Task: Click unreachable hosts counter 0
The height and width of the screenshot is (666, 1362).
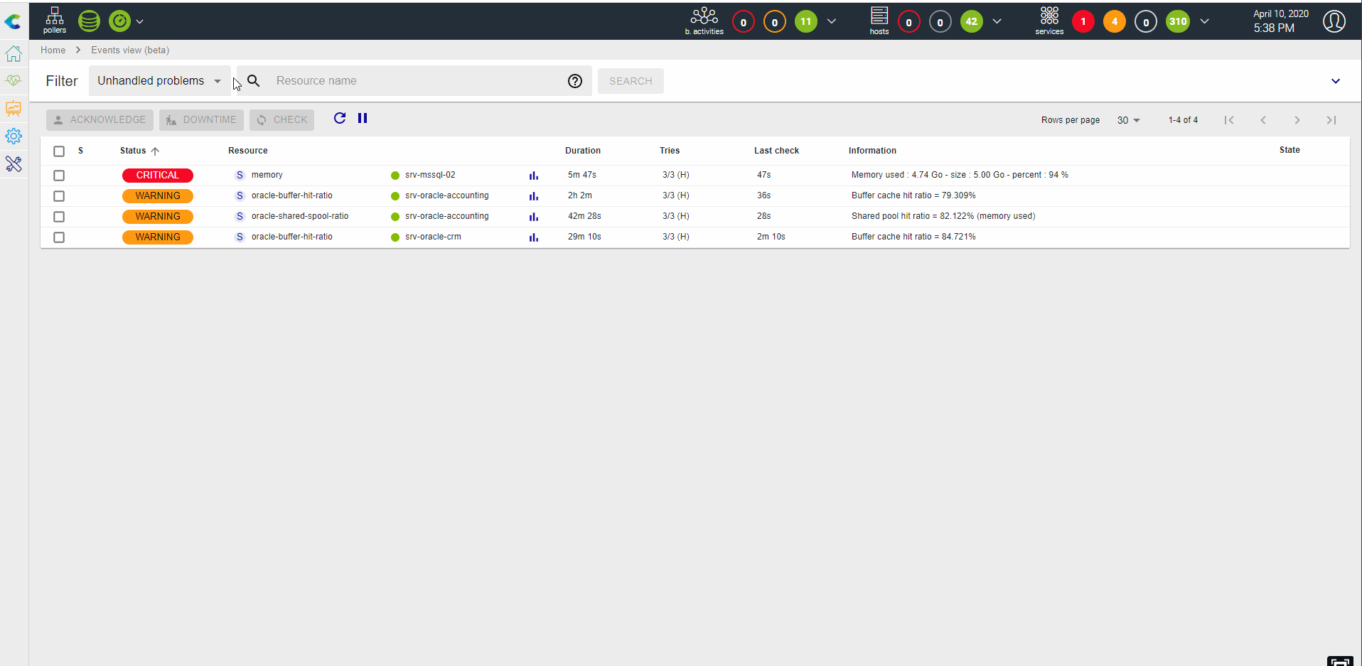Action: pyautogui.click(x=940, y=21)
